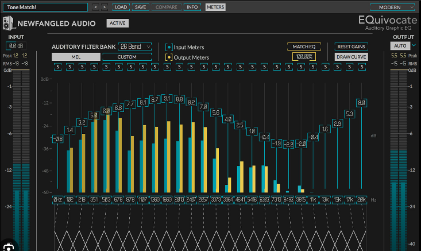Screen dimensions: 421x251
Task: Solo the 8483 Hz band
Action: (289, 67)
